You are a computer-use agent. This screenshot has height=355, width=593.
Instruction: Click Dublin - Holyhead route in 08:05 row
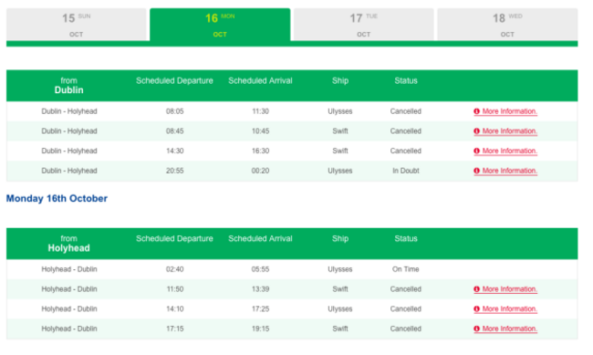[x=69, y=111]
